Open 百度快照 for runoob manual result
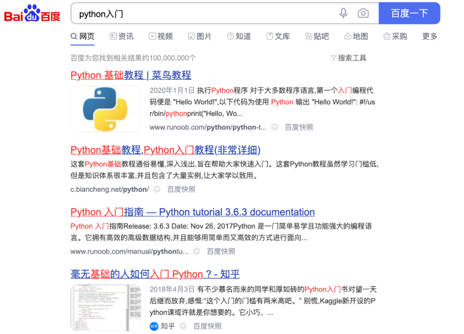This screenshot has width=464, height=334. (221, 252)
